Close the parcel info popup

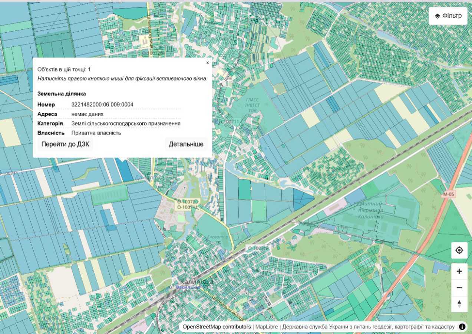208,63
